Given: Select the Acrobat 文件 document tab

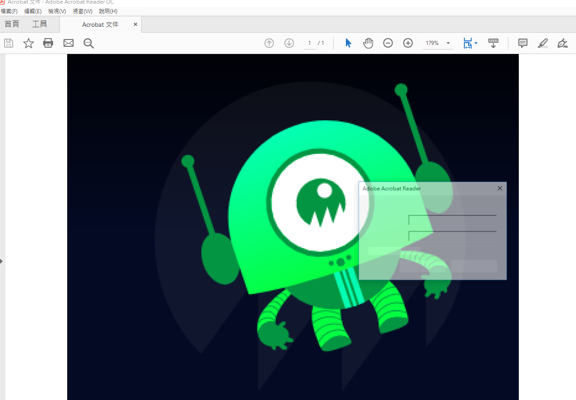Looking at the screenshot, I should click(x=100, y=25).
